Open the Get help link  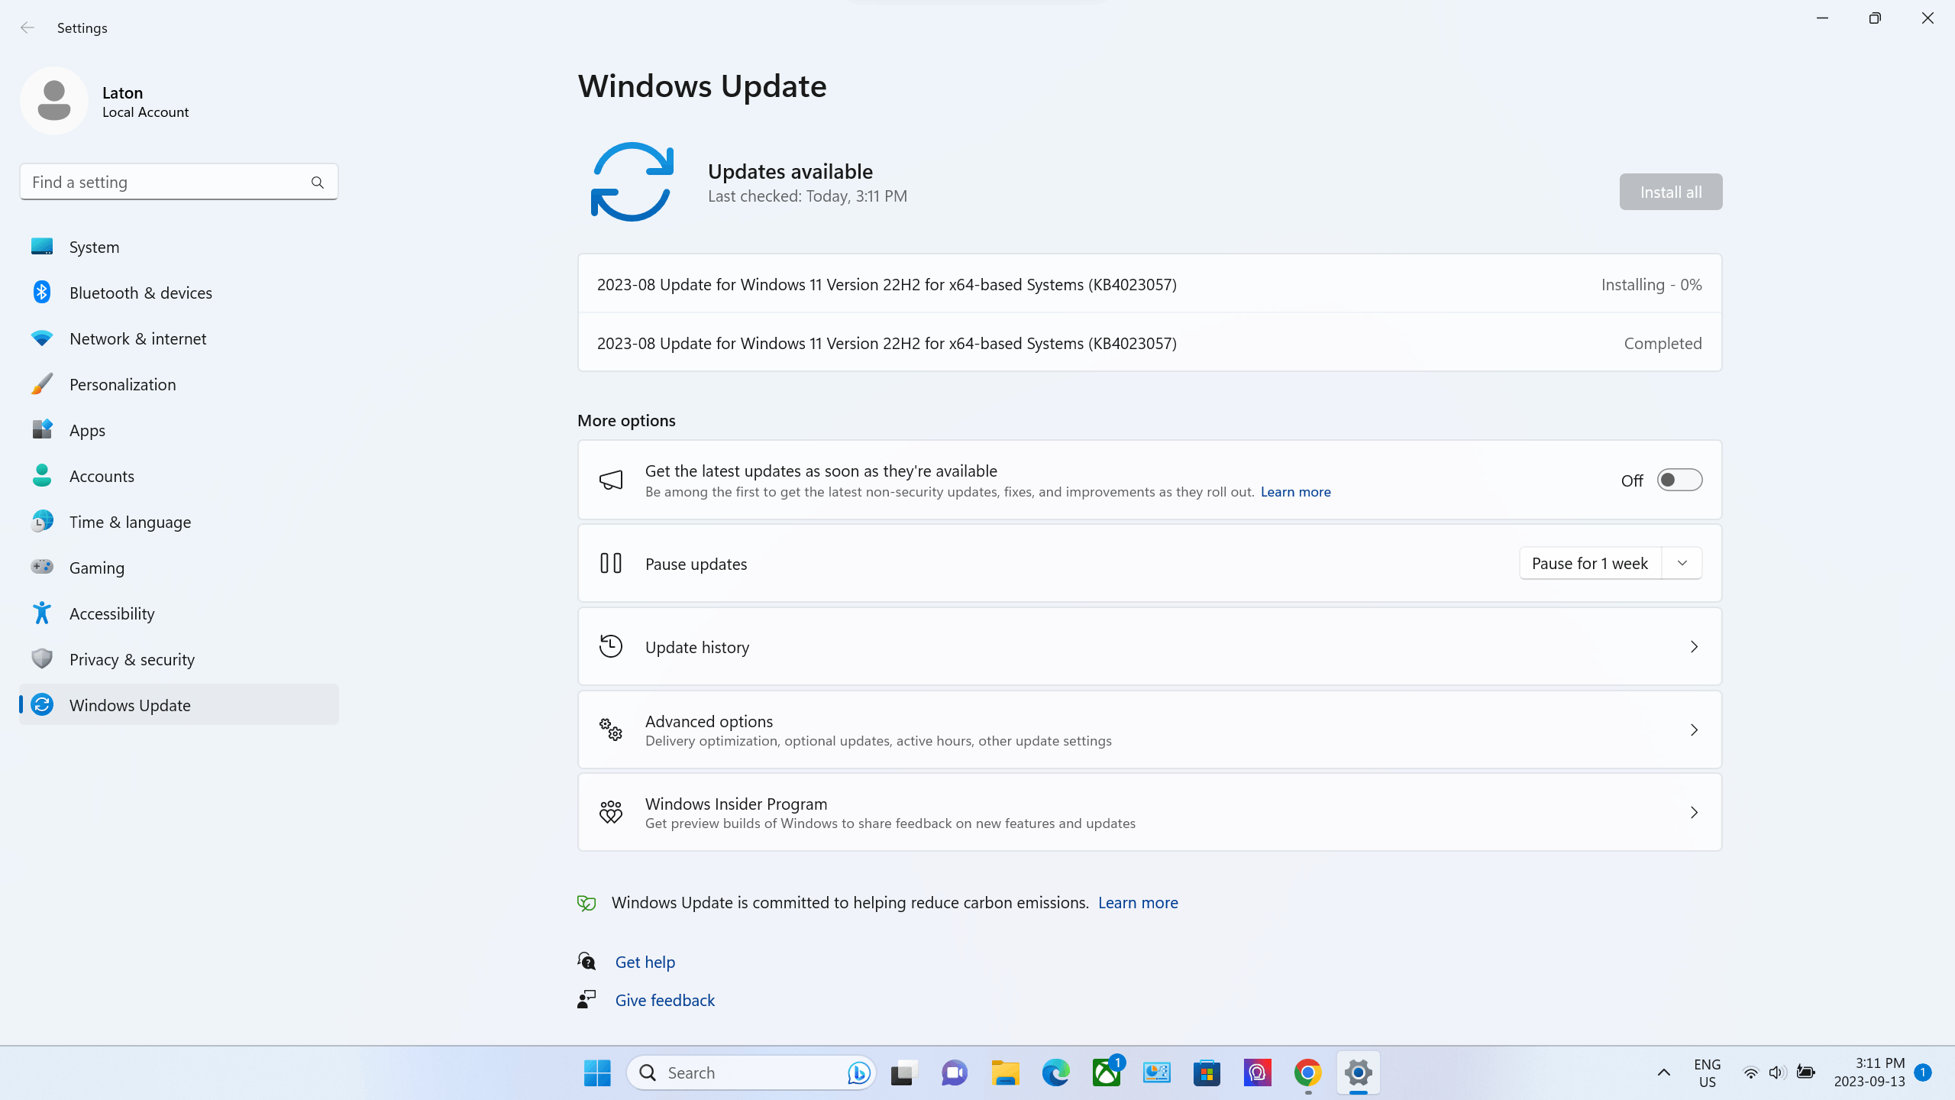pyautogui.click(x=645, y=962)
